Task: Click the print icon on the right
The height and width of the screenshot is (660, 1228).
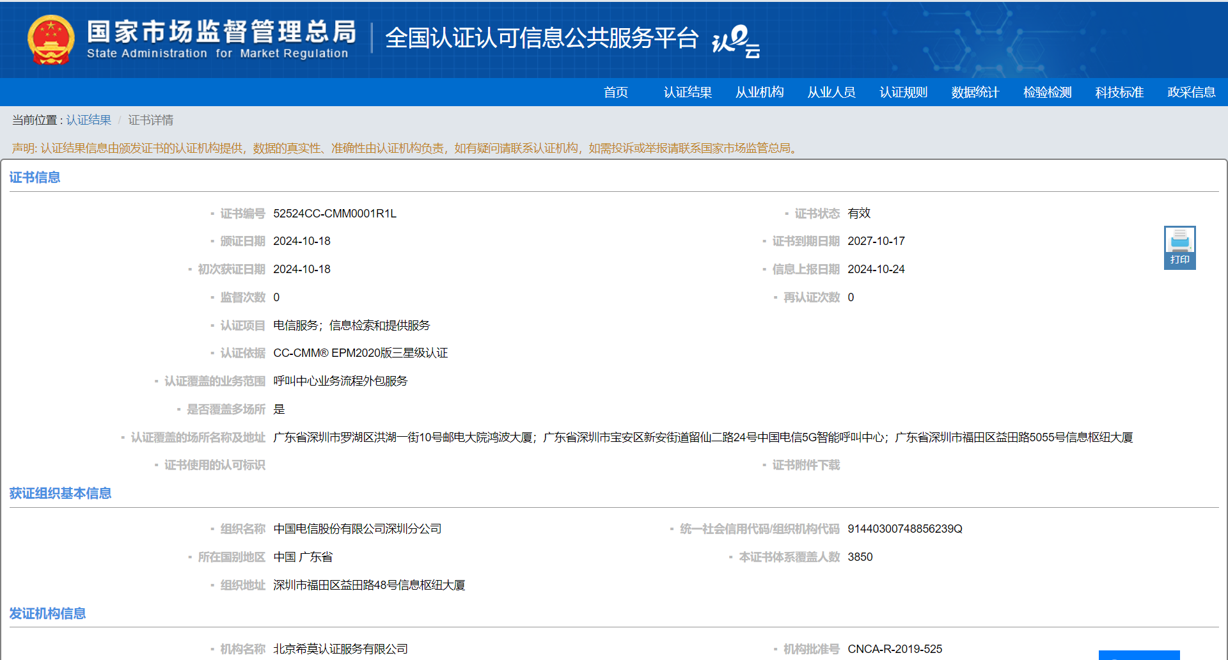Action: pos(1179,247)
